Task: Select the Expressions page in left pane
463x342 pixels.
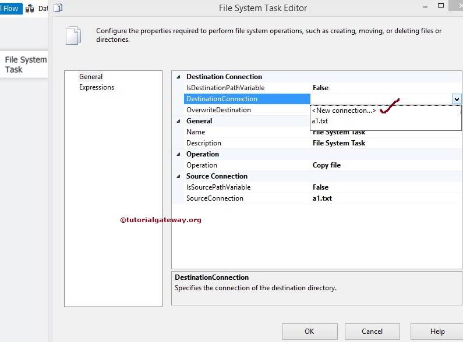Action: click(97, 87)
